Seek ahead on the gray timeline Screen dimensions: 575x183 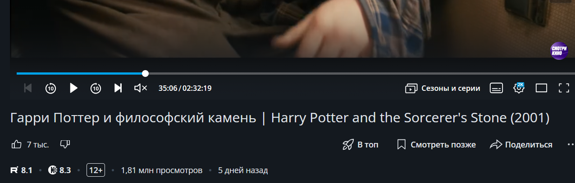coord(361,73)
